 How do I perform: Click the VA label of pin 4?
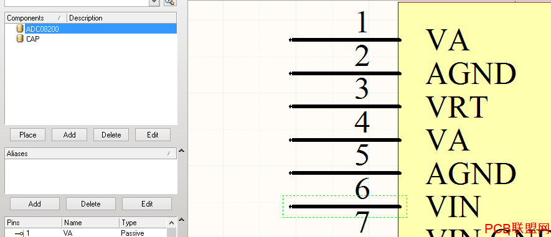tap(447, 140)
